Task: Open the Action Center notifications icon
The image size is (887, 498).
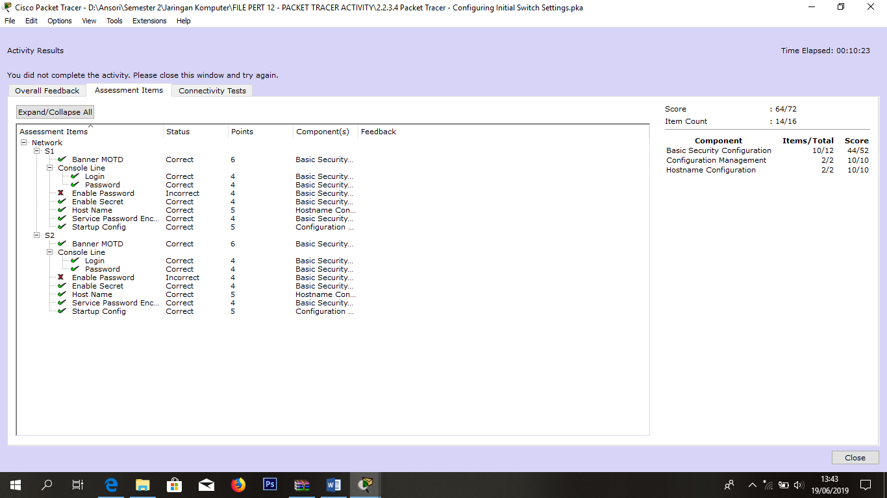Action: point(865,485)
